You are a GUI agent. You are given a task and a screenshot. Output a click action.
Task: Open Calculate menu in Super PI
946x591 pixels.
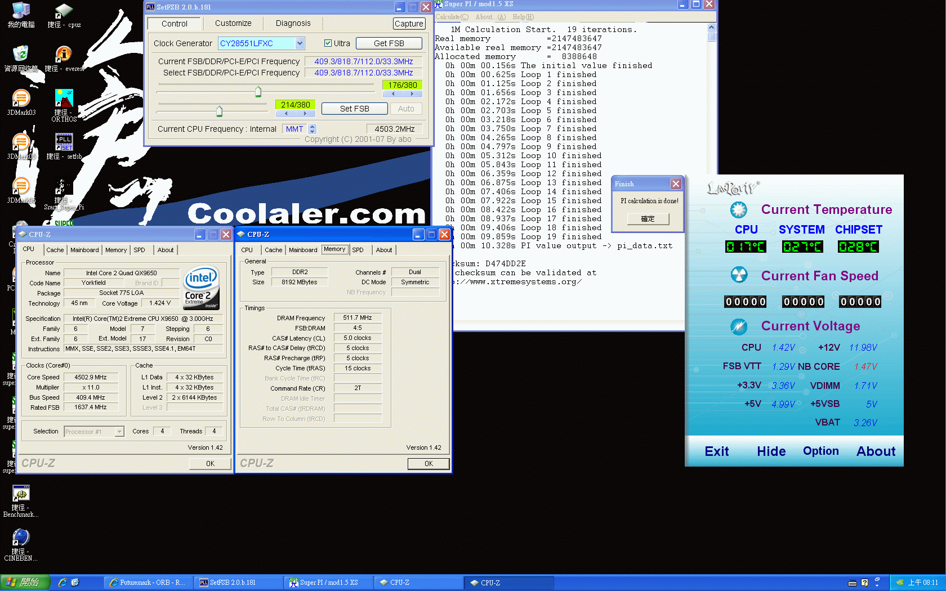(452, 17)
